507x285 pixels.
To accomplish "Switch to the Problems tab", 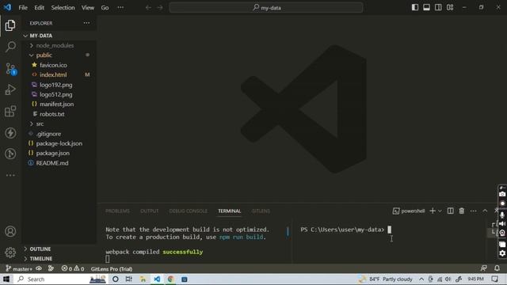I will 117,211.
